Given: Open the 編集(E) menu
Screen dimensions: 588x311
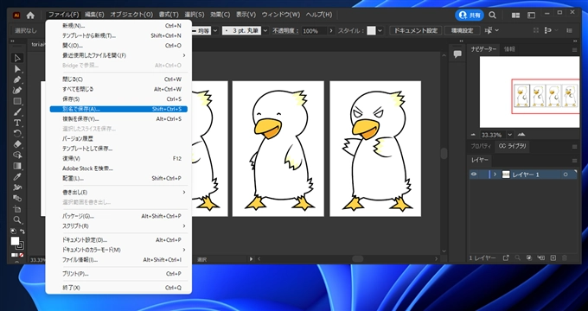Looking at the screenshot, I should [94, 15].
